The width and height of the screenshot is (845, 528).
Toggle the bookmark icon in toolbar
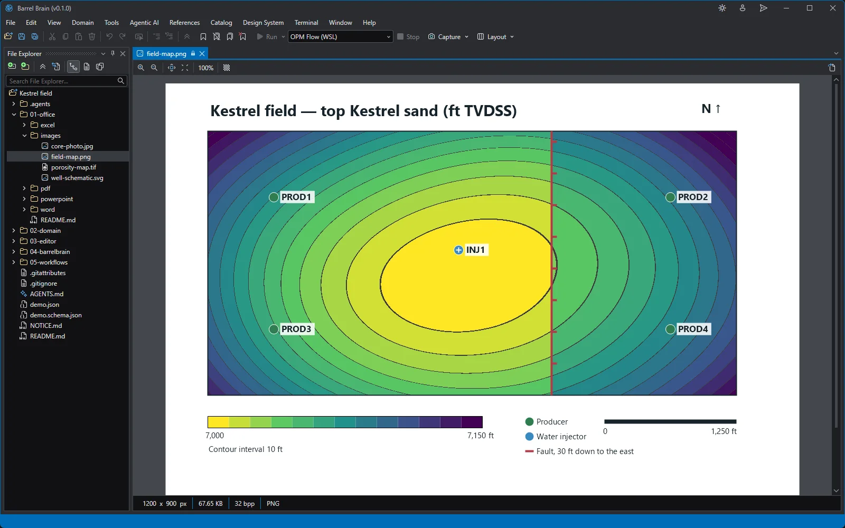(x=203, y=36)
